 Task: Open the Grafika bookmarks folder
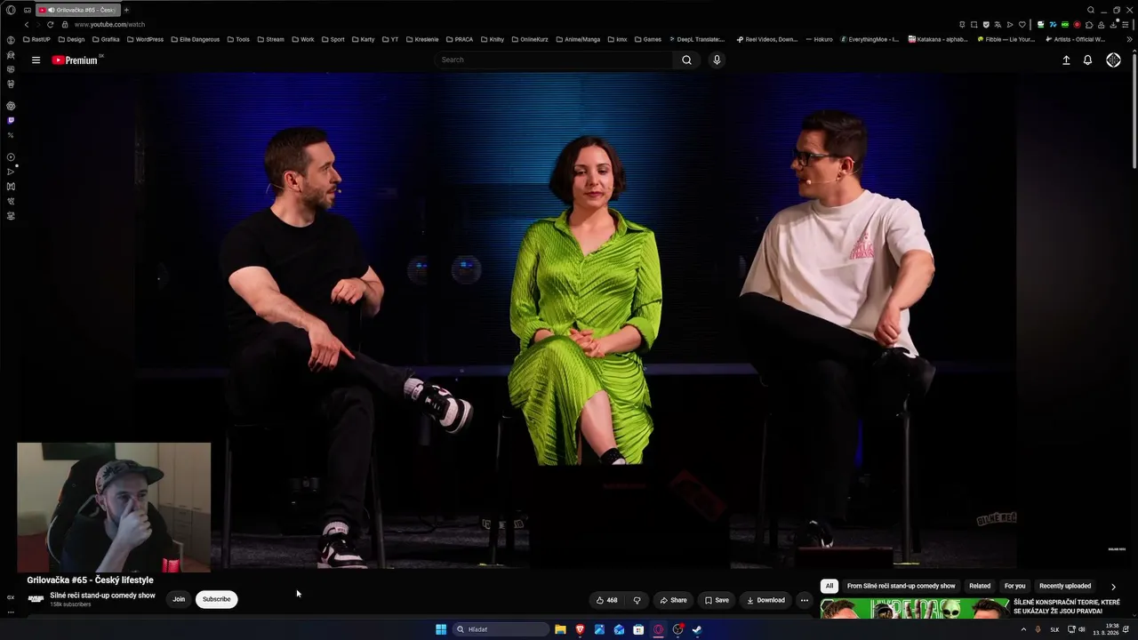coord(106,39)
